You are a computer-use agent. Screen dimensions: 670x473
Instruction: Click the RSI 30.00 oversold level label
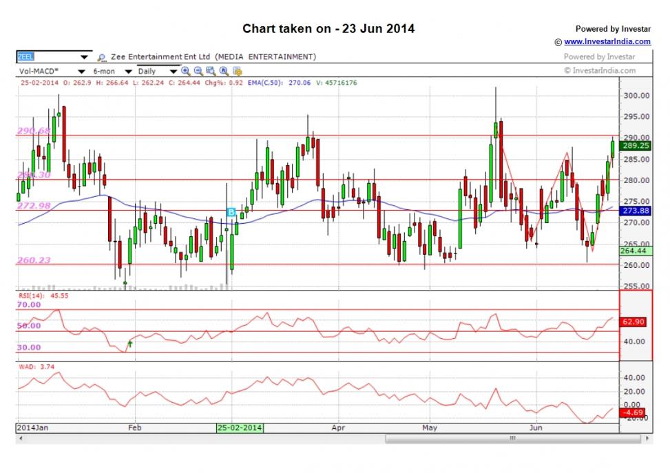pyautogui.click(x=29, y=348)
